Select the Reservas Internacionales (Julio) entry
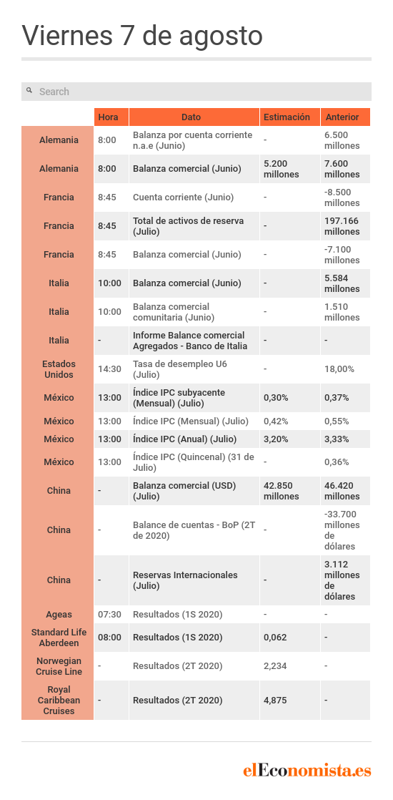 [x=185, y=580]
